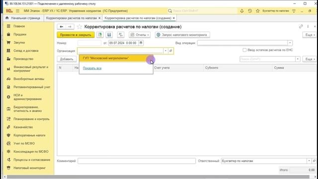The width and height of the screenshot is (318, 179).
Task: Go forward with the right arrow
Action: tap(70, 26)
